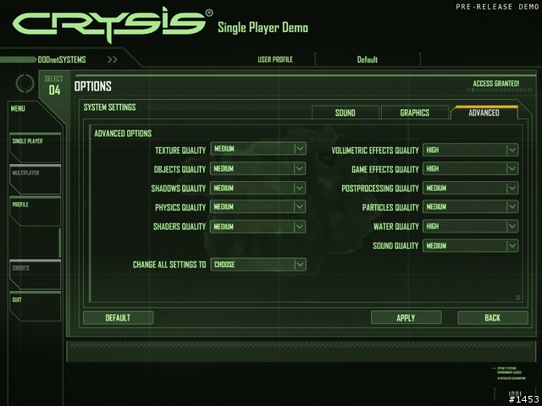Click the Access Granted text

pyautogui.click(x=496, y=84)
